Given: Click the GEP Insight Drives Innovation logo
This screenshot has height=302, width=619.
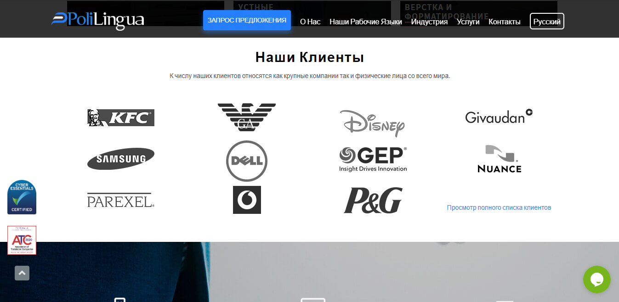Looking at the screenshot, I should tap(373, 159).
